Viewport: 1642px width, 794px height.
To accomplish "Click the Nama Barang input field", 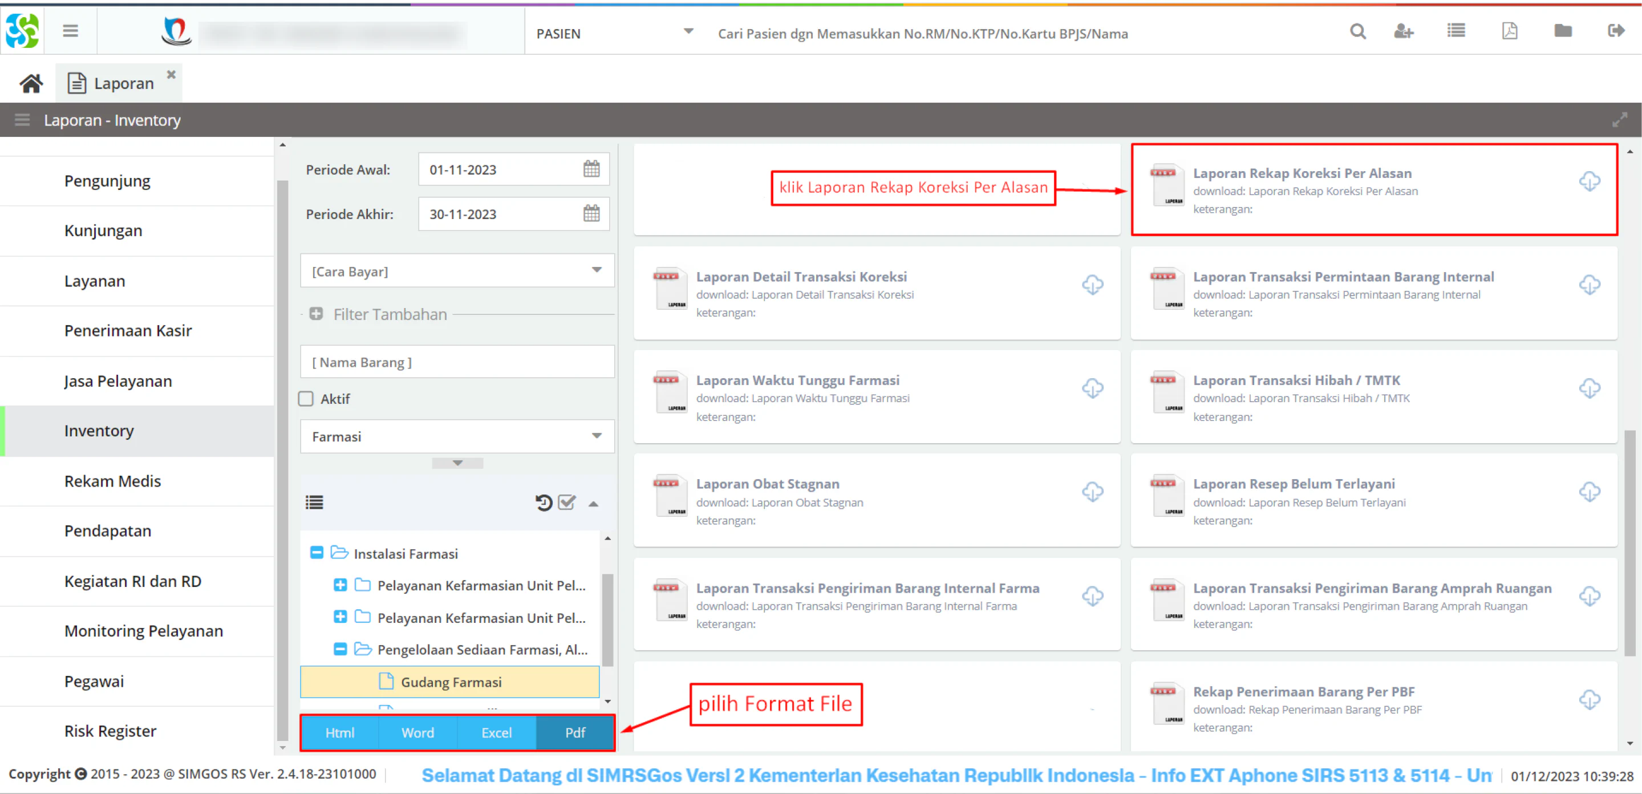I will (x=457, y=362).
